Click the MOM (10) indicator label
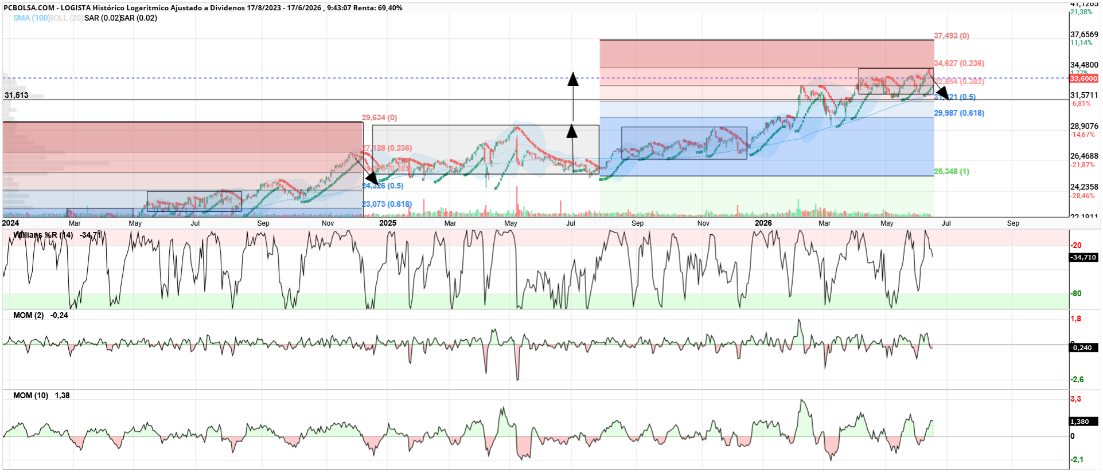The image size is (1103, 472). tap(31, 395)
